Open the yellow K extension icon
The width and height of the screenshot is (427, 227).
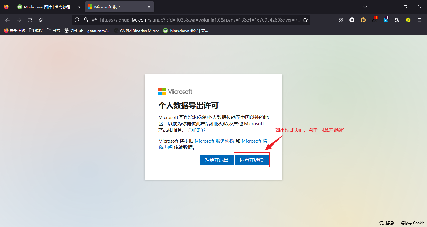[x=363, y=20]
